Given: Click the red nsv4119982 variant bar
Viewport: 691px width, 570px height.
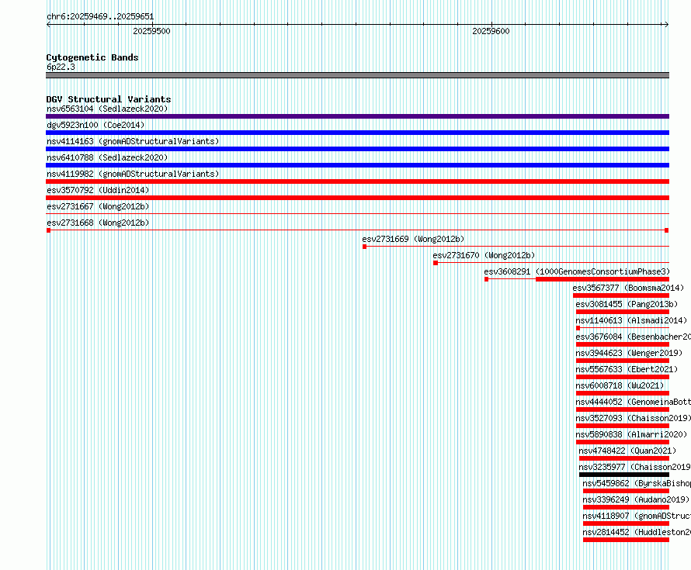Looking at the screenshot, I should tap(357, 181).
